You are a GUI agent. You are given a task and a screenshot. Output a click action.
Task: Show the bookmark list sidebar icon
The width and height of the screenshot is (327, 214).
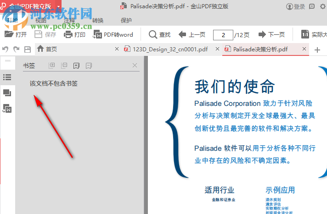(7, 77)
